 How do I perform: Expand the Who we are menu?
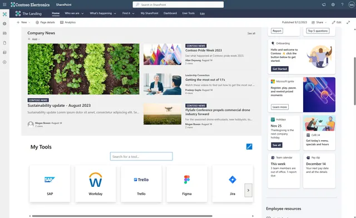(74, 13)
